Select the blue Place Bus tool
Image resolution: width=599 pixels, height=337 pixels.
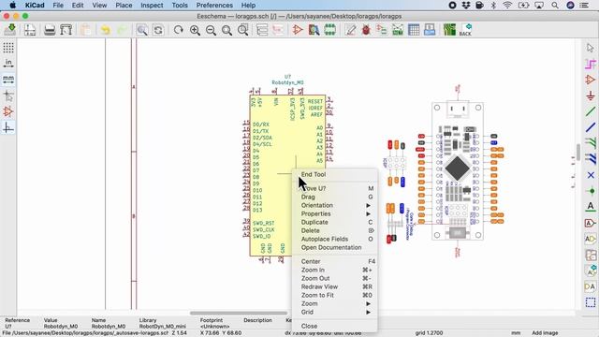[591, 127]
